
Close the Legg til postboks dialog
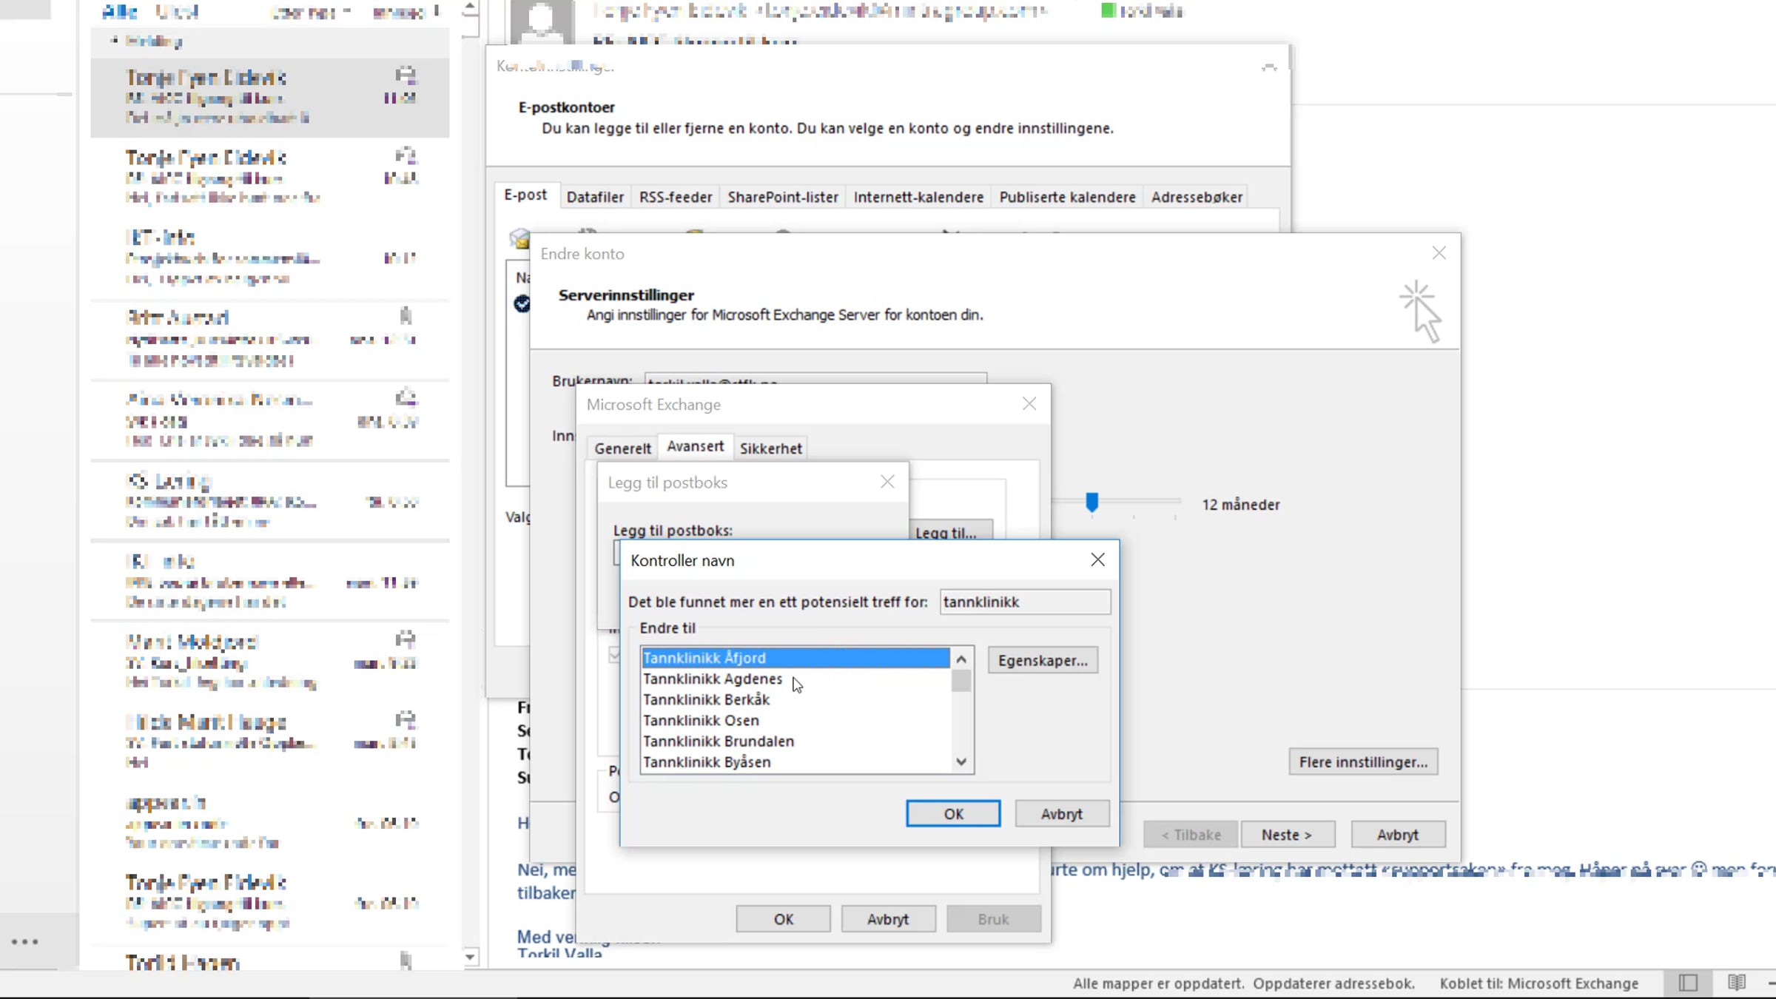point(887,482)
